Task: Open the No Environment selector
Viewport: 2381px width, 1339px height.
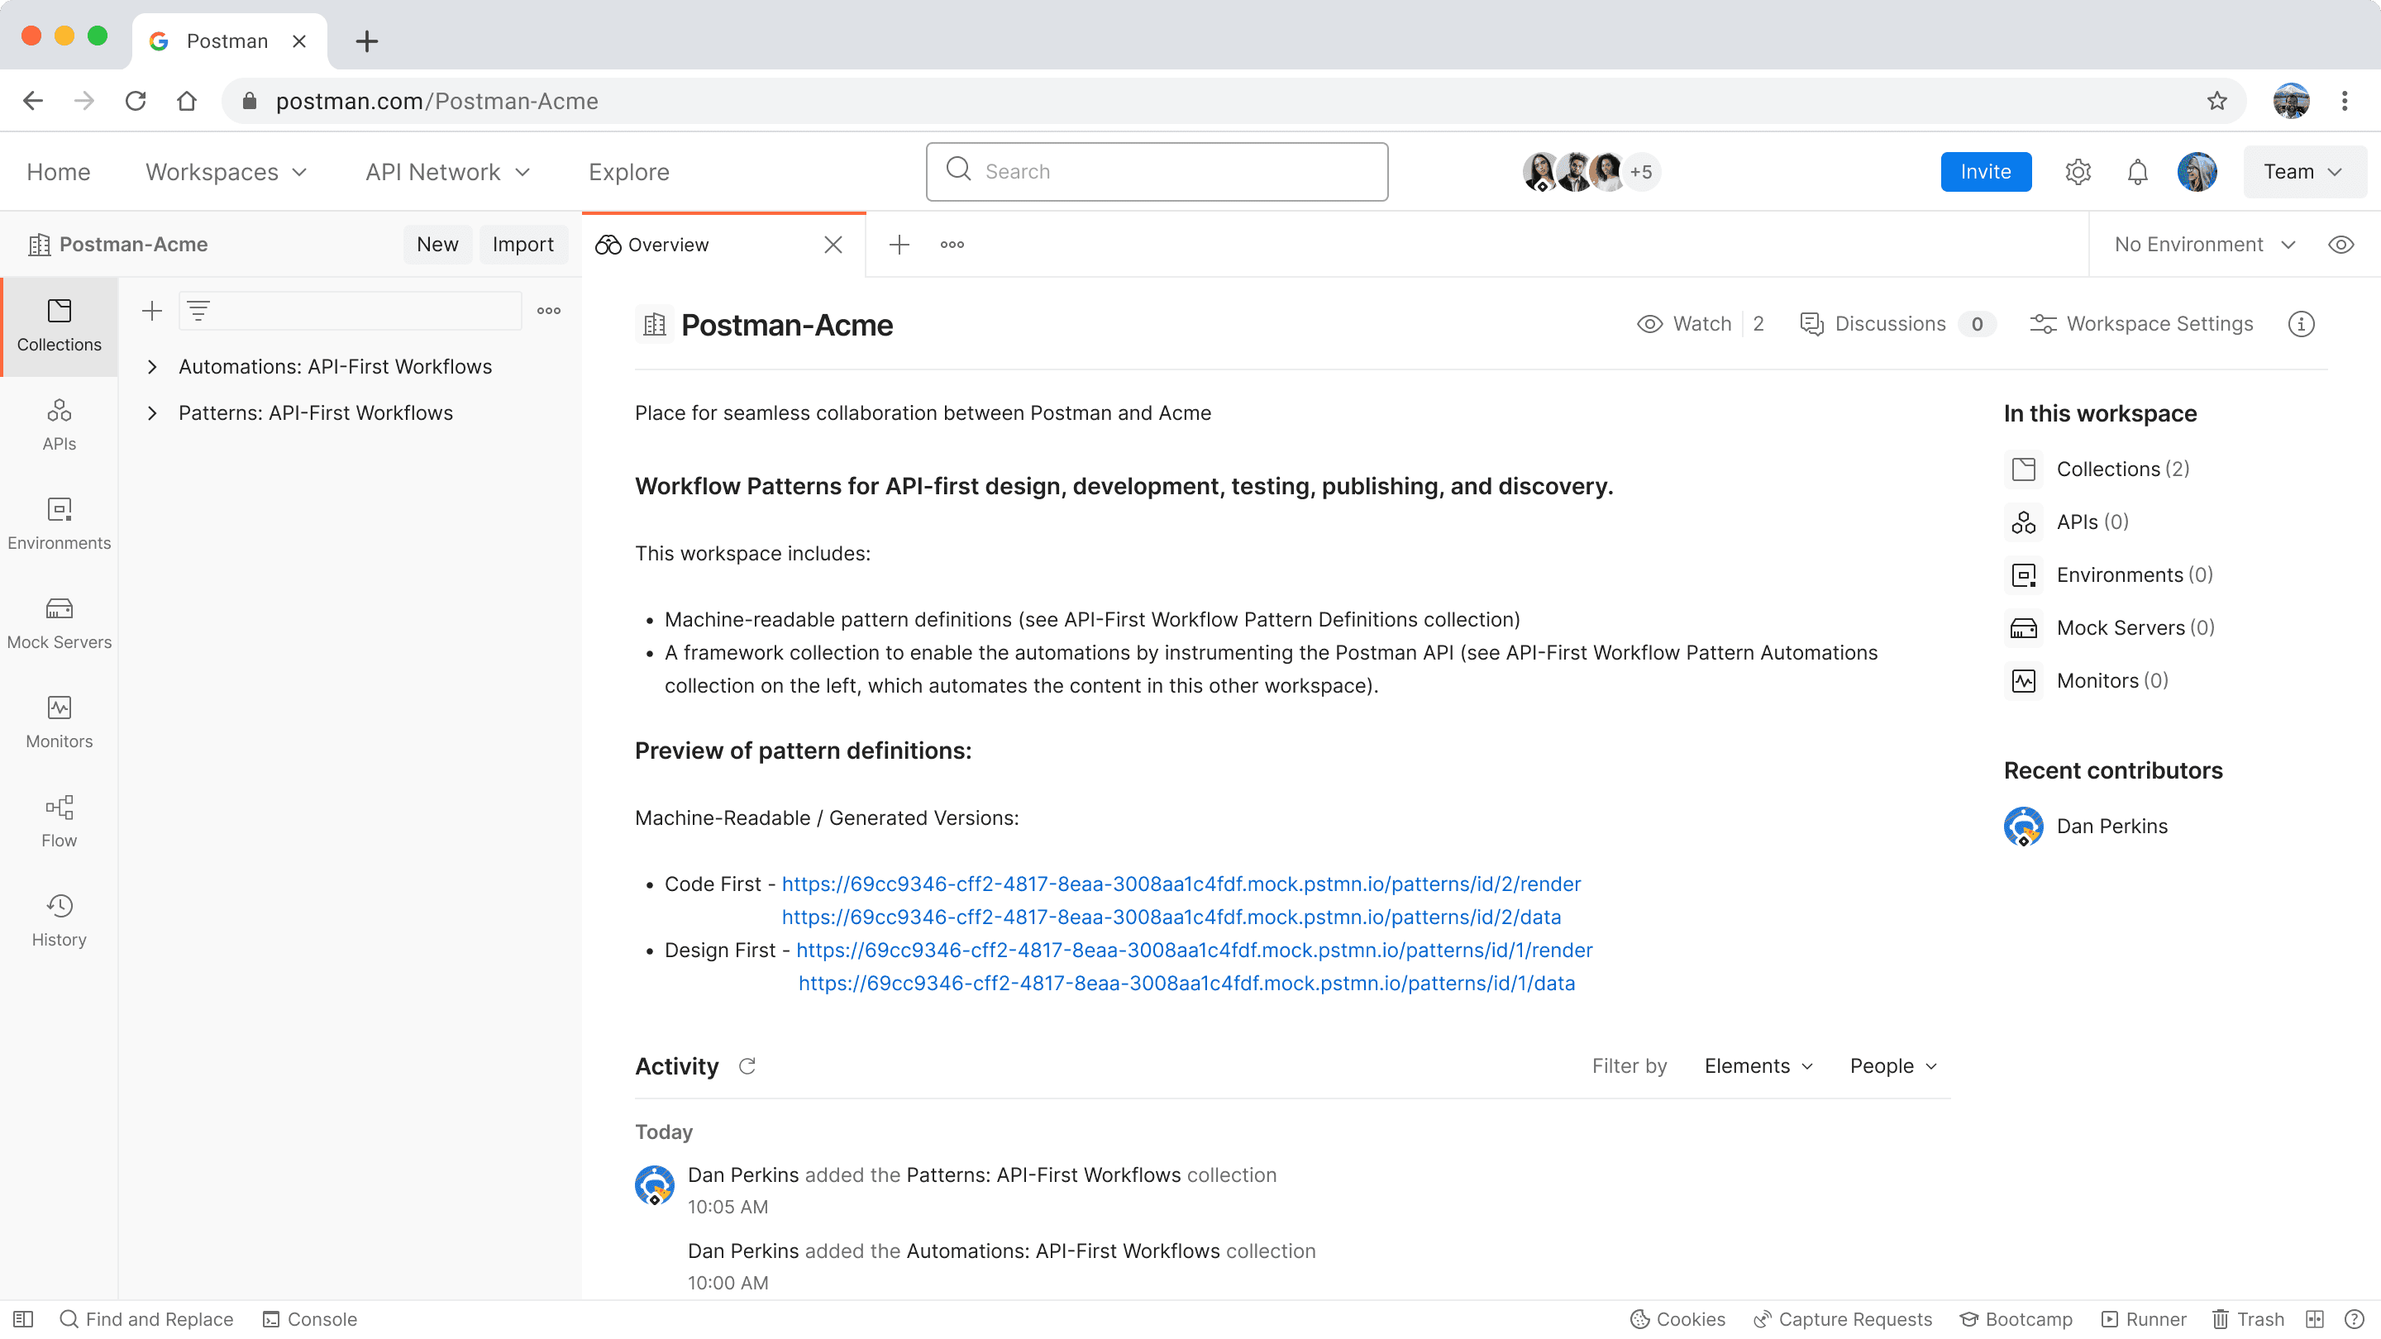Action: (x=2206, y=245)
